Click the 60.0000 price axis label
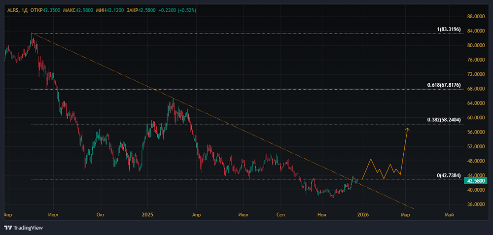Image resolution: width=493 pixels, height=235 pixels. pyautogui.click(x=475, y=117)
